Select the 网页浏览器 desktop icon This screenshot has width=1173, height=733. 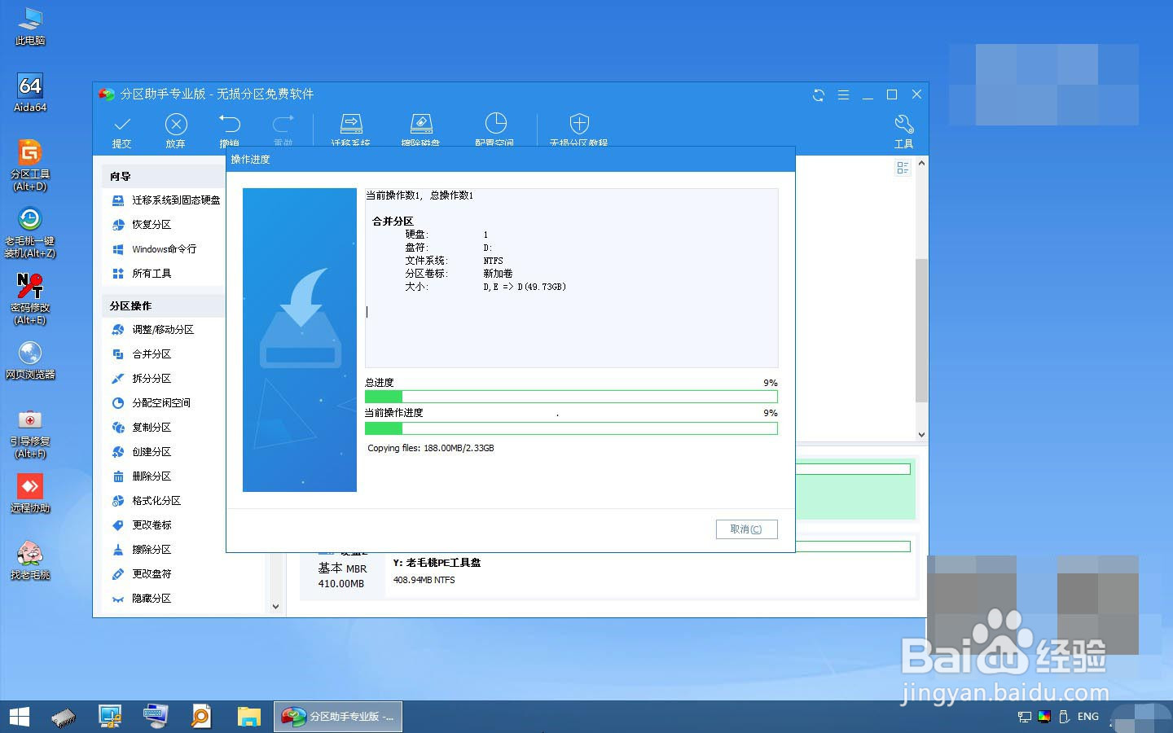(x=30, y=360)
